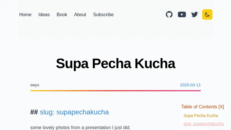Image resolution: width=231 pixels, height=130 pixels.
Task: Go to the Home page
Action: click(25, 14)
